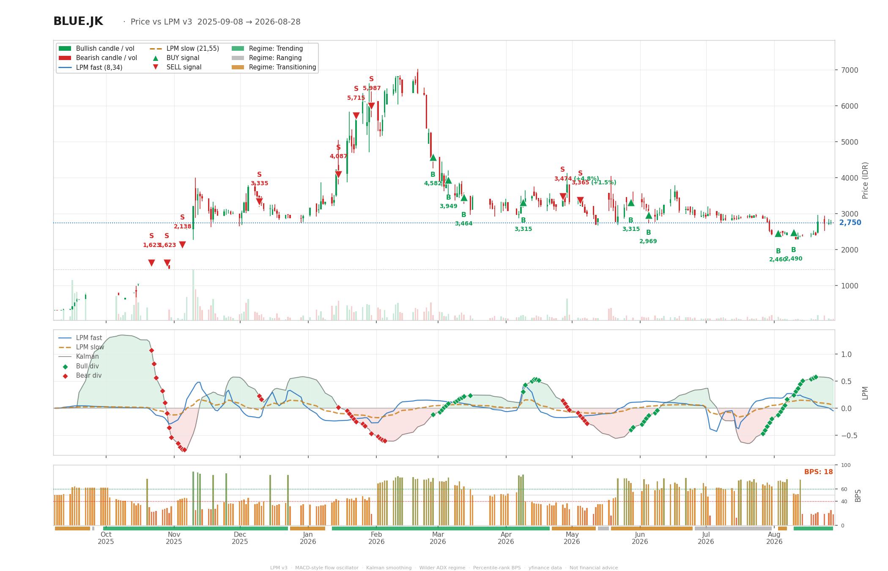The image size is (888, 571).
Task: Select the BUY triangle marker labeled 2,490
Action: point(794,233)
